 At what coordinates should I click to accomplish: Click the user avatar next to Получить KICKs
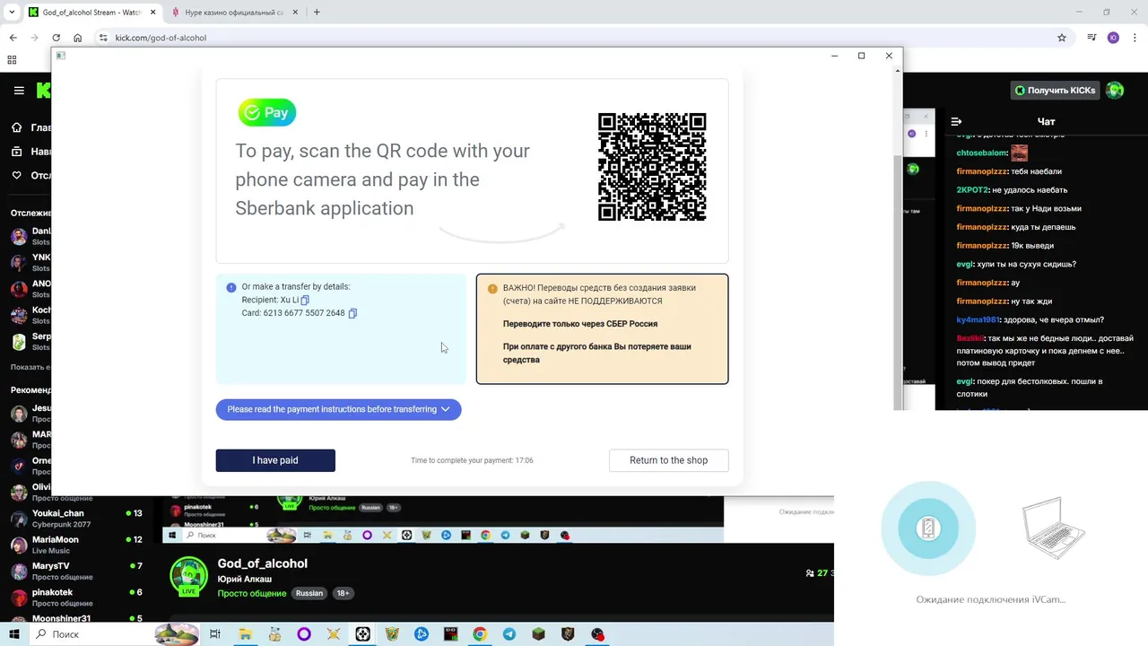click(x=1115, y=91)
